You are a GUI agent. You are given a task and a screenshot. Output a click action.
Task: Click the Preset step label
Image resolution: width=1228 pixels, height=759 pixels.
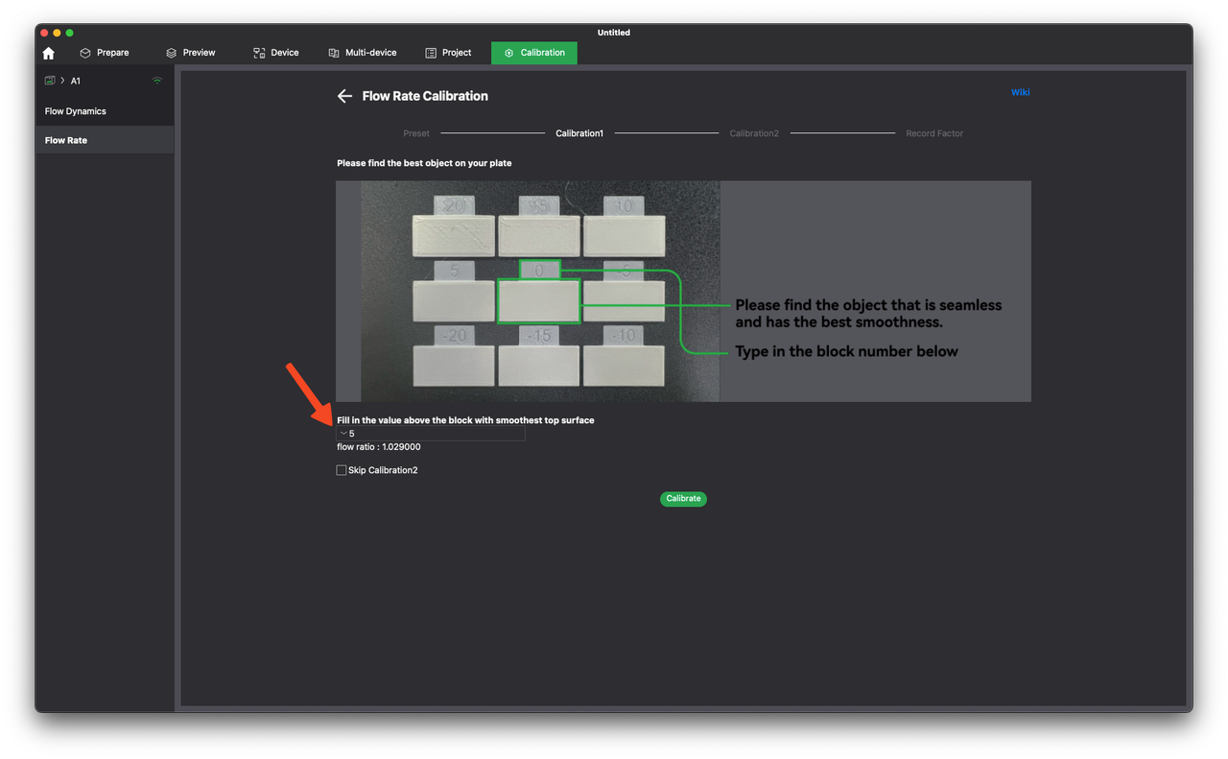tap(416, 133)
